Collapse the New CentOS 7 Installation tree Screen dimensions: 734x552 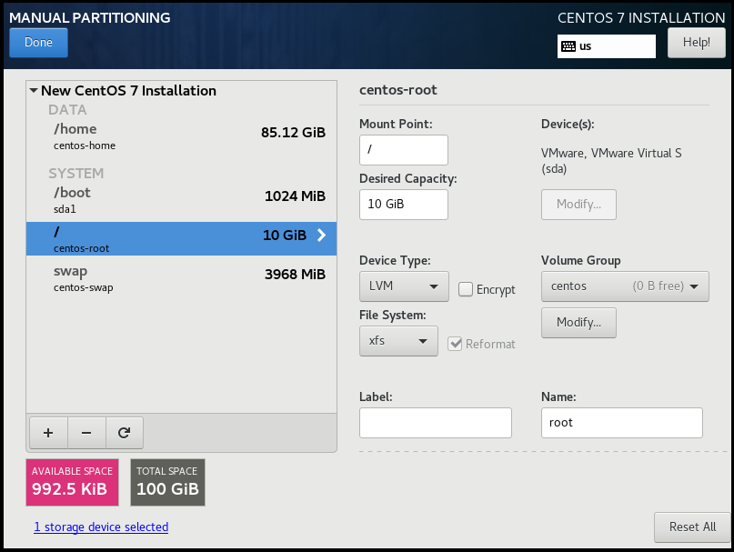coord(34,90)
